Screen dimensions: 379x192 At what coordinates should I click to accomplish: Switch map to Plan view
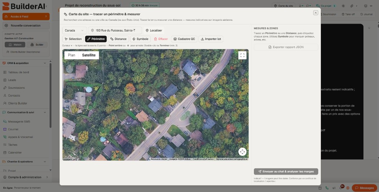71,55
